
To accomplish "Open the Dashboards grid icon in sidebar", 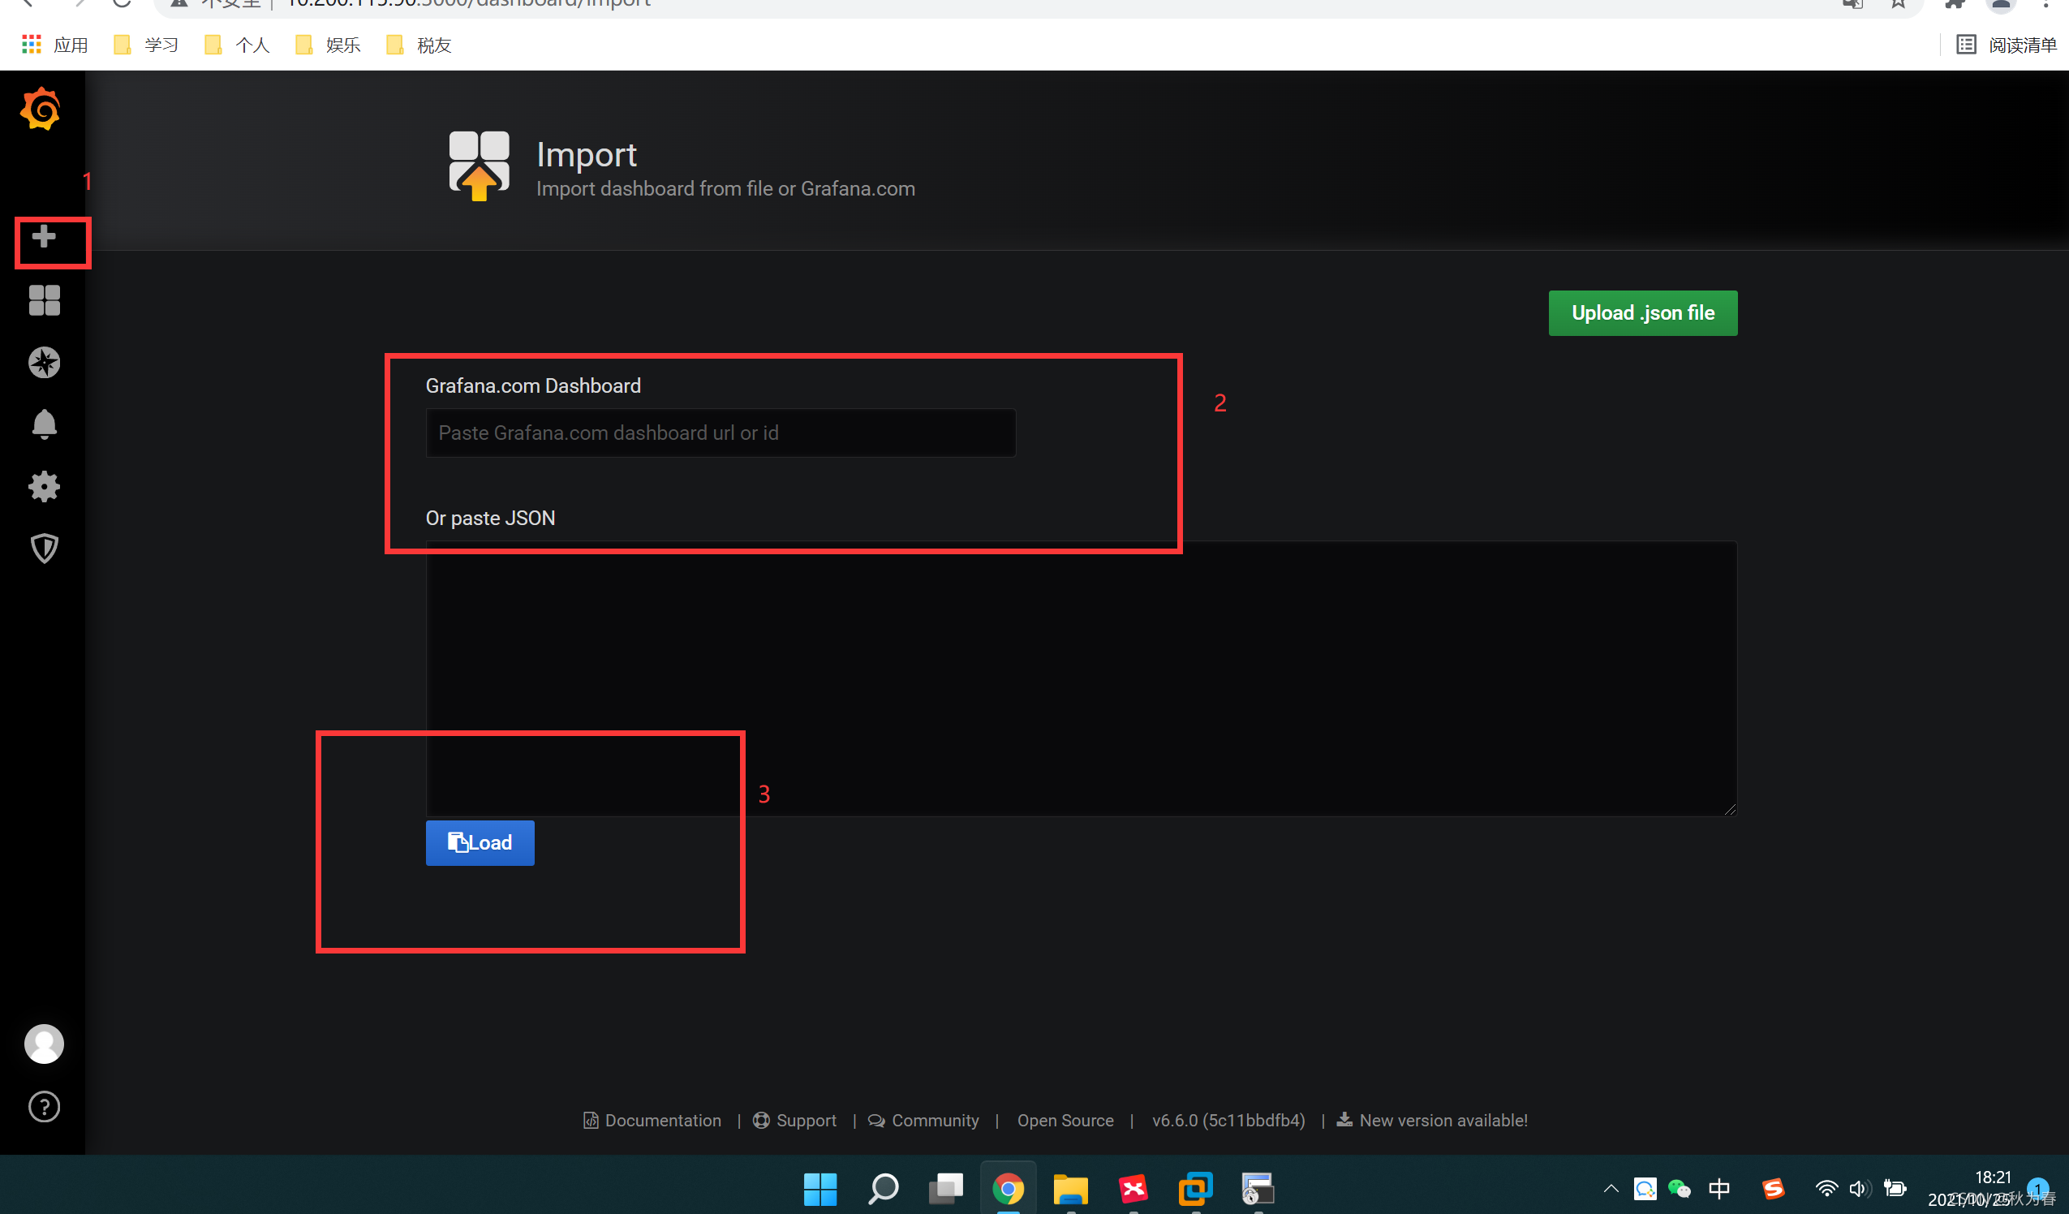I will point(45,300).
